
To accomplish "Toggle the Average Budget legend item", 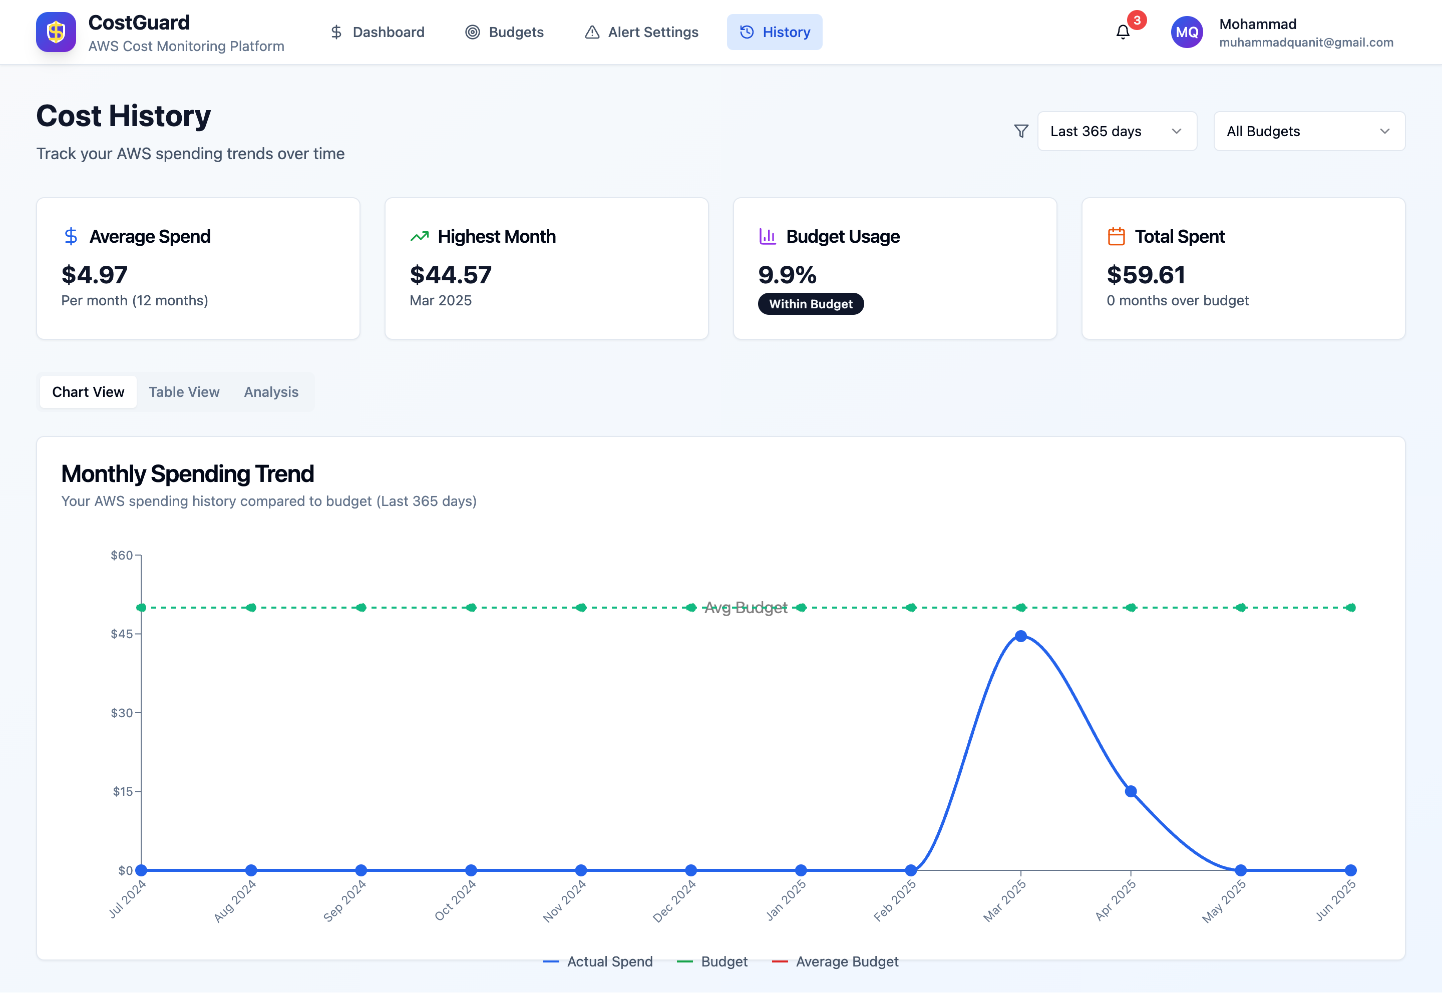I will pyautogui.click(x=835, y=961).
